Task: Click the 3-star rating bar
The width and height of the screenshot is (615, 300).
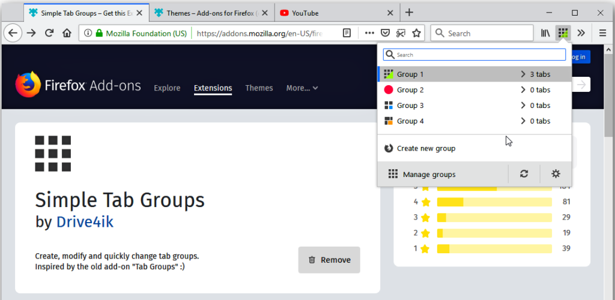Action: pos(494,217)
